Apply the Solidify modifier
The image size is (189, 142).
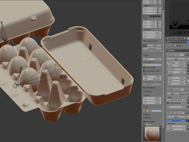coord(176,59)
